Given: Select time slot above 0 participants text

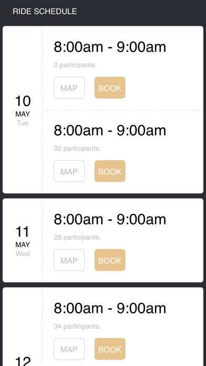Looking at the screenshot, I should pos(110,47).
